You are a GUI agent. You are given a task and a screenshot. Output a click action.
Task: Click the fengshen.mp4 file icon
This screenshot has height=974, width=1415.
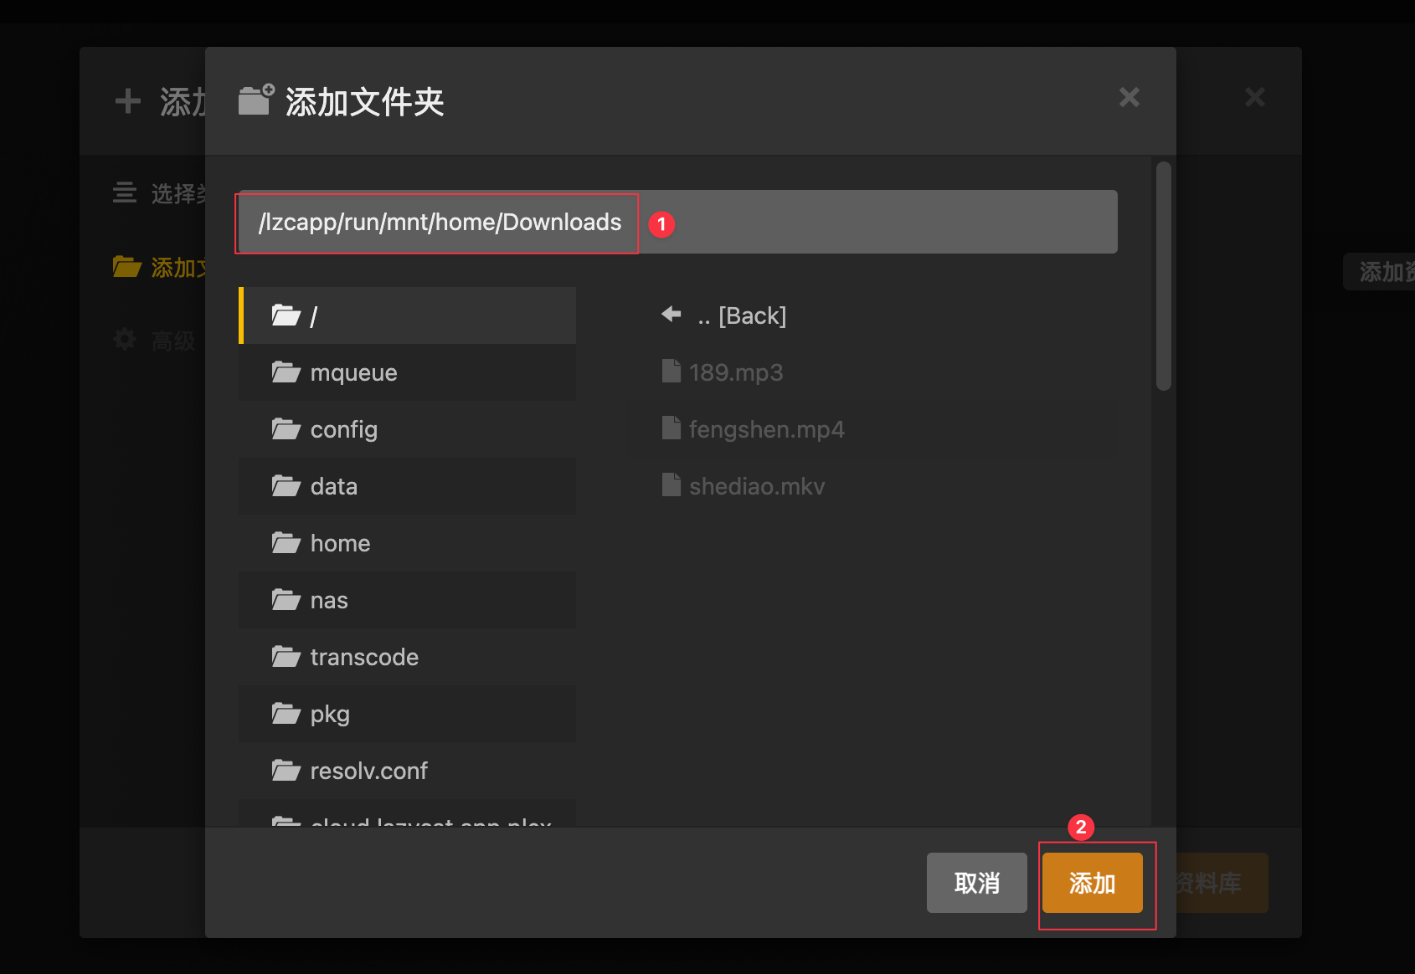pos(671,428)
